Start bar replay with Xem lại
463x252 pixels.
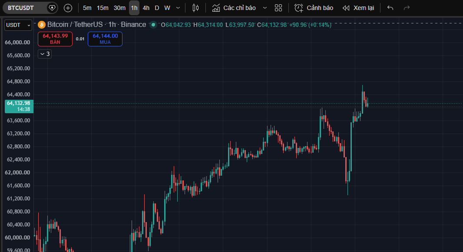pos(358,8)
